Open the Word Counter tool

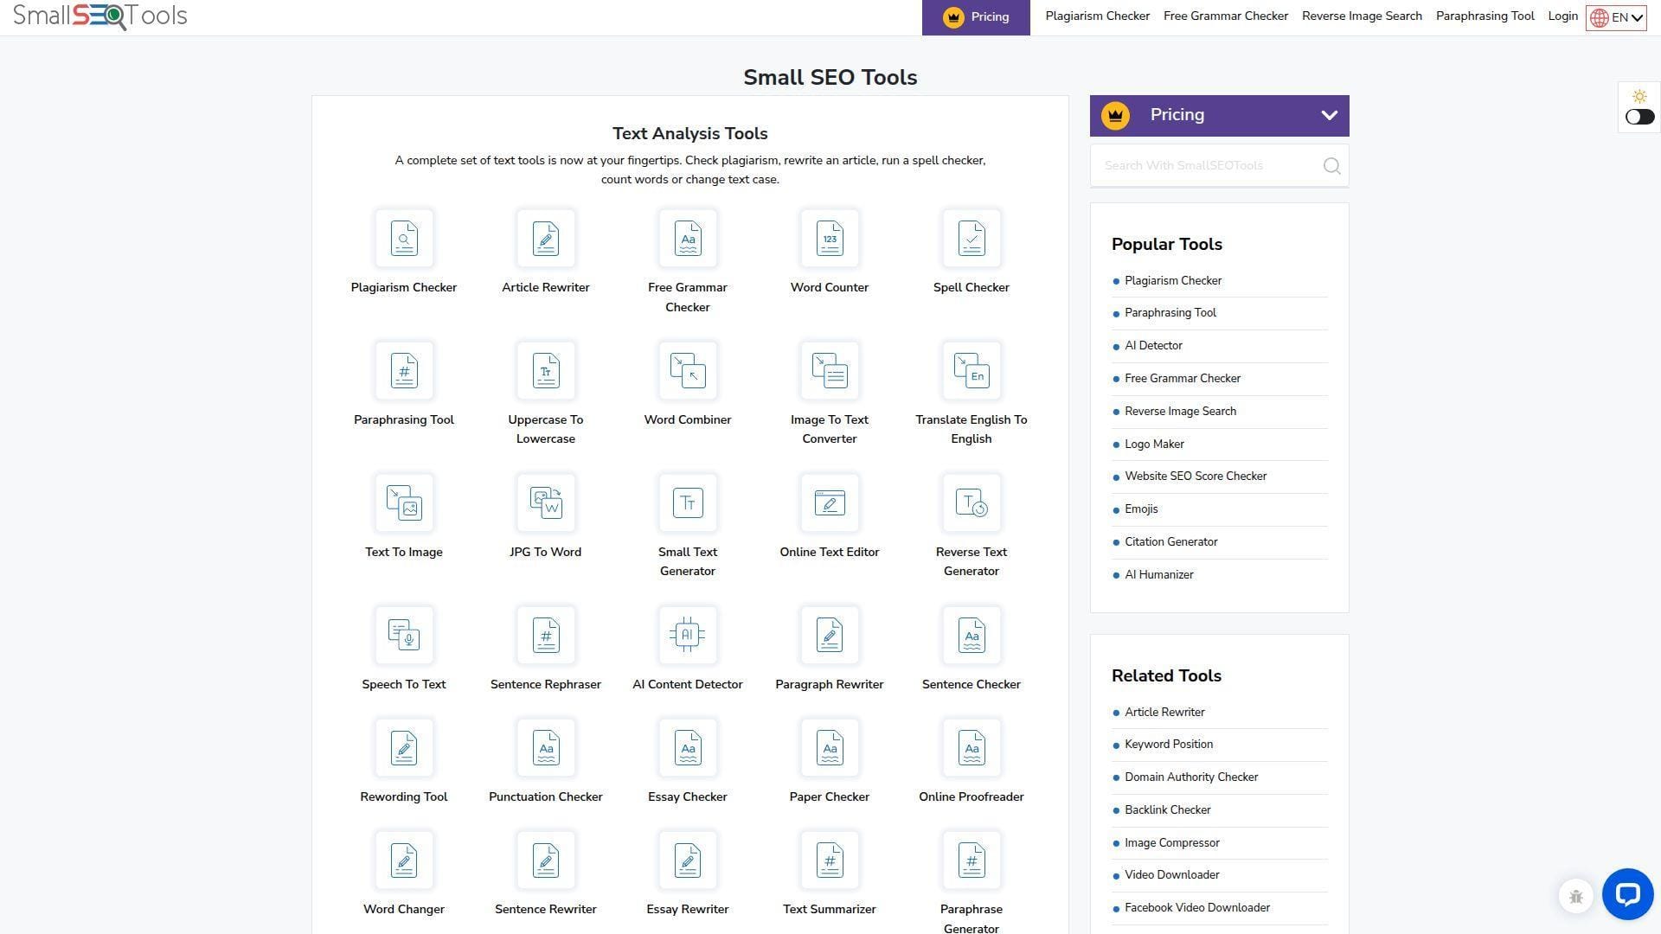[x=830, y=239]
